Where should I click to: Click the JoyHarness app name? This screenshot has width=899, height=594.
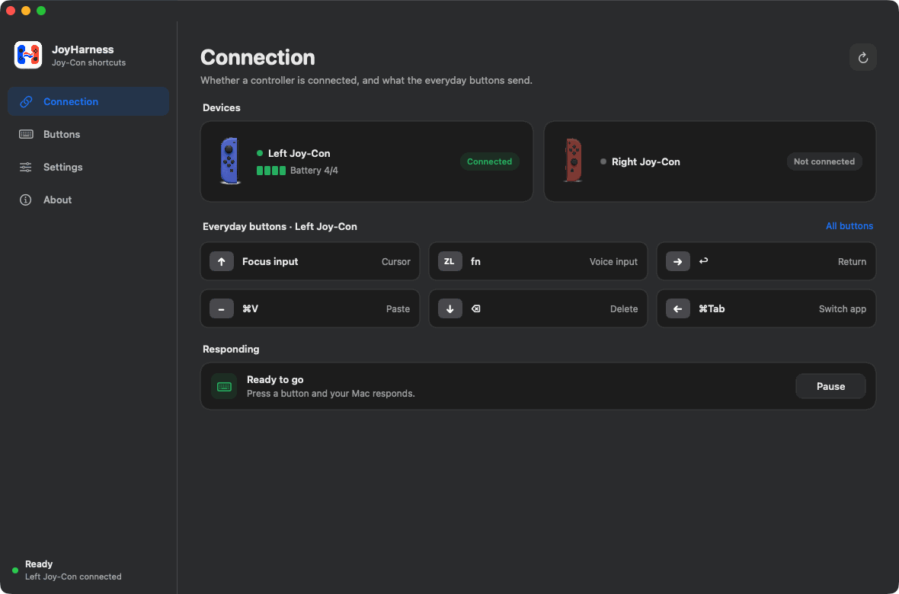(x=82, y=49)
